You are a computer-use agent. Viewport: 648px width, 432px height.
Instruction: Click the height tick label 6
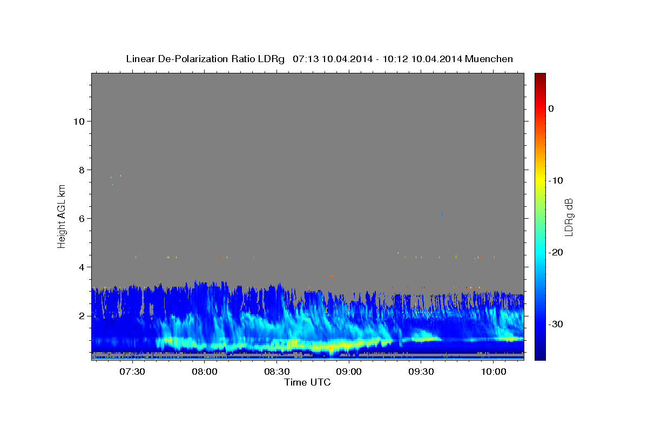pyautogui.click(x=82, y=219)
